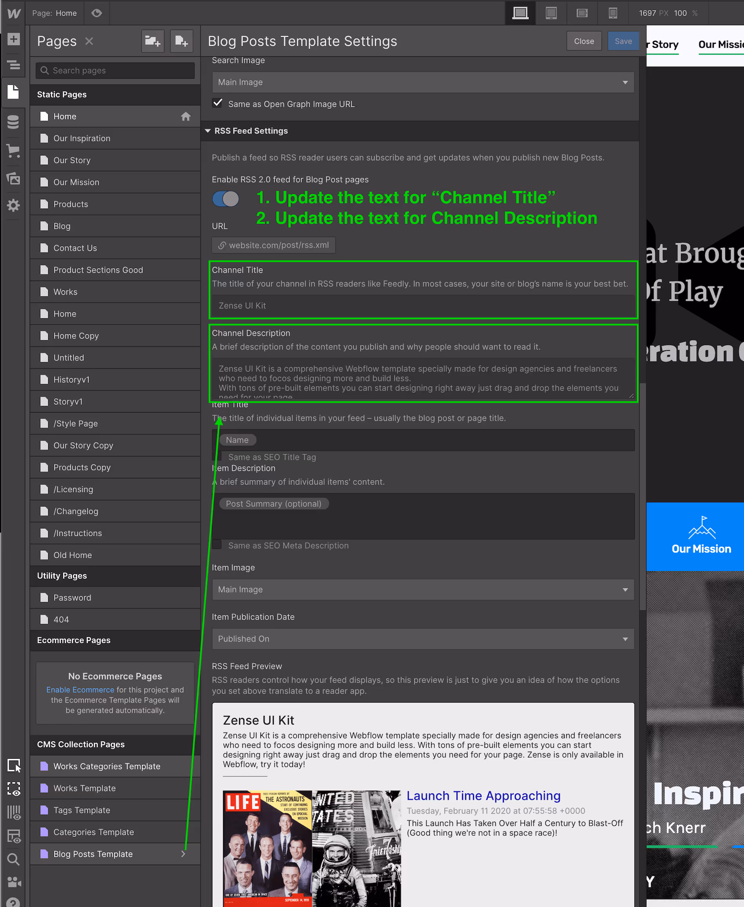Set the zoom percentage value
This screenshot has width=744, height=907.
tap(681, 13)
